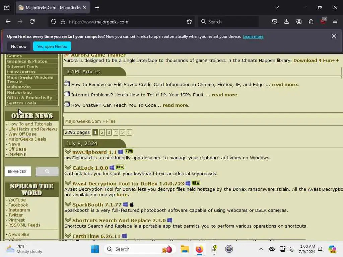Open the list all tabs dropdown

(x=276, y=7)
